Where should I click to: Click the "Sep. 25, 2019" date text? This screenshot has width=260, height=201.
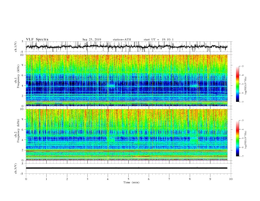pos(92,39)
